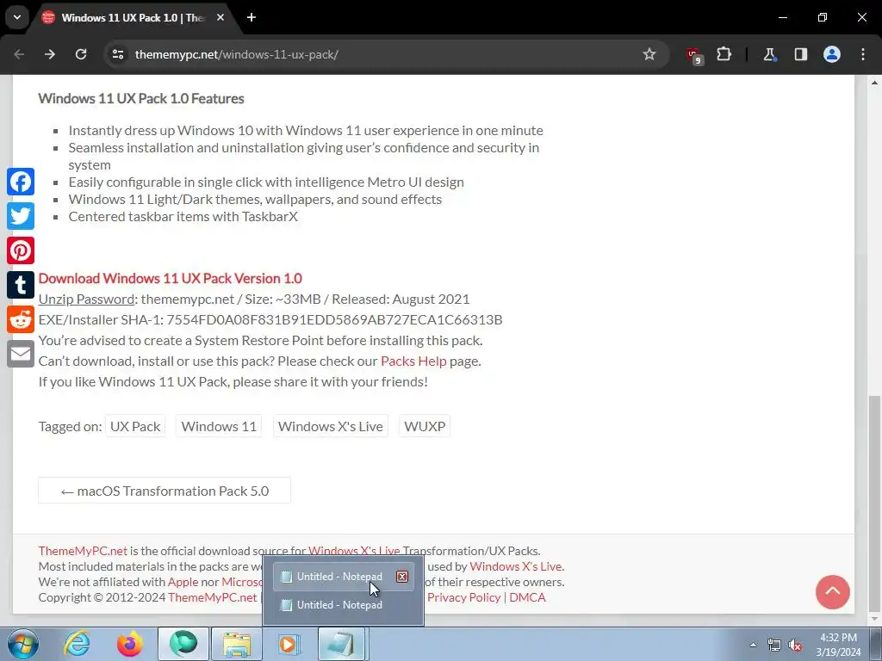The height and width of the screenshot is (661, 882).
Task: Close the Windows 11 UX Pack tab
Action: pyautogui.click(x=220, y=17)
